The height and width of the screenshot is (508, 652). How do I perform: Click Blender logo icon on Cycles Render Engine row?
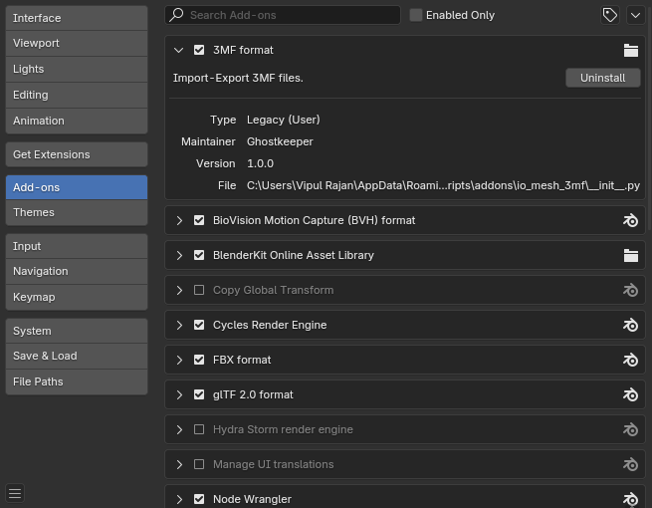(x=630, y=325)
